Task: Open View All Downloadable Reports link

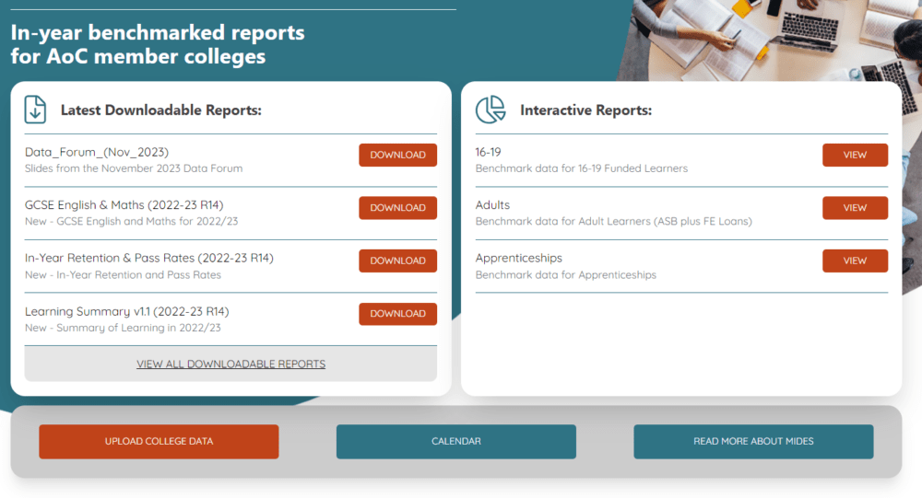Action: [x=230, y=364]
